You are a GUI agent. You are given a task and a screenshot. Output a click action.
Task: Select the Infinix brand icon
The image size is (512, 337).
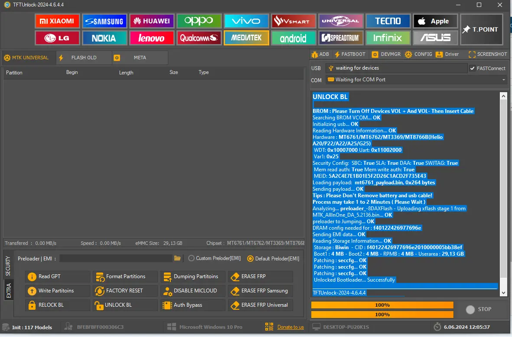(388, 38)
